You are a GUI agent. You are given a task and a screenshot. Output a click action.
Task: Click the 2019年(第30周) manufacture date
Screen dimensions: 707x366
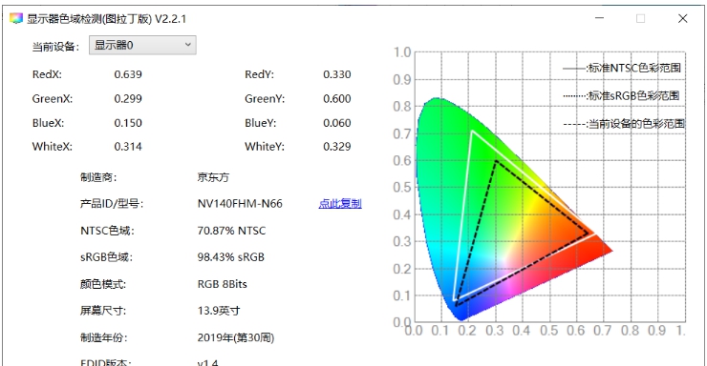tap(236, 337)
